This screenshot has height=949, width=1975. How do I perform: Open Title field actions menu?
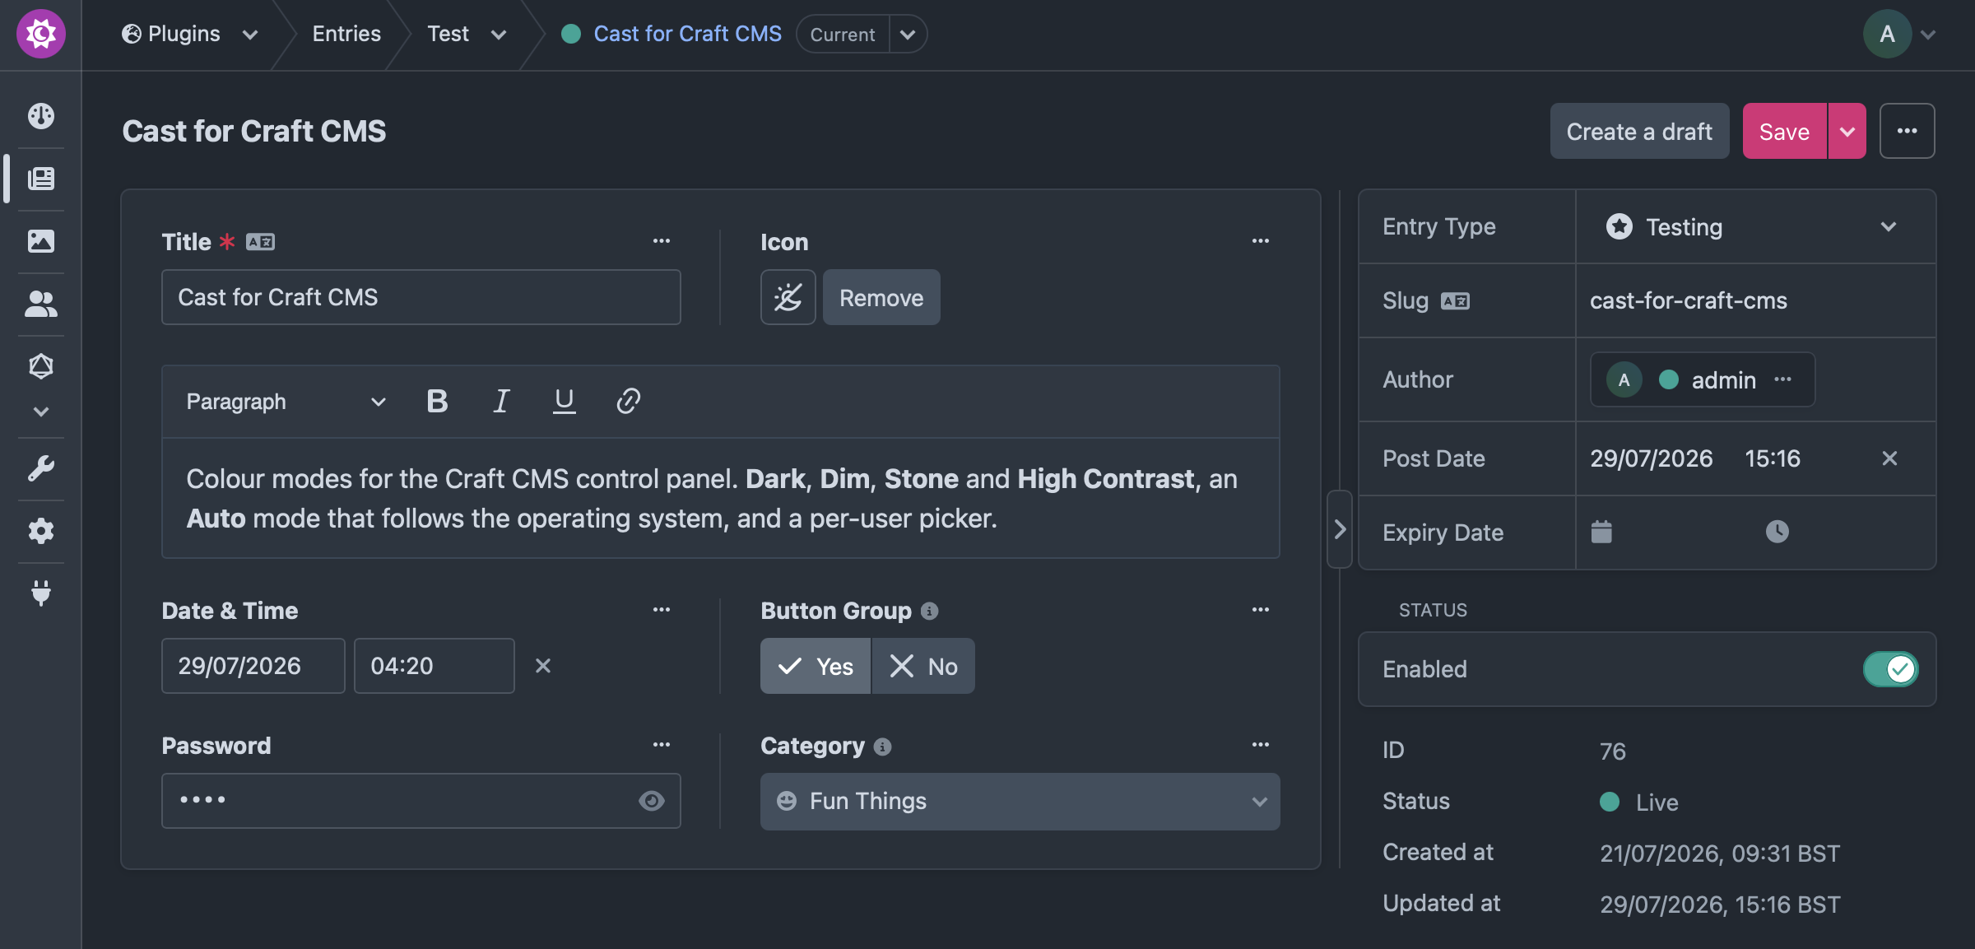pos(662,241)
